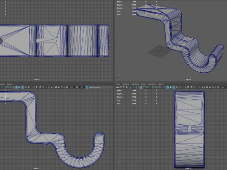Toggle Textured display in front view toolbar
Screen dimensions: 227x170
[x=26, y=87]
